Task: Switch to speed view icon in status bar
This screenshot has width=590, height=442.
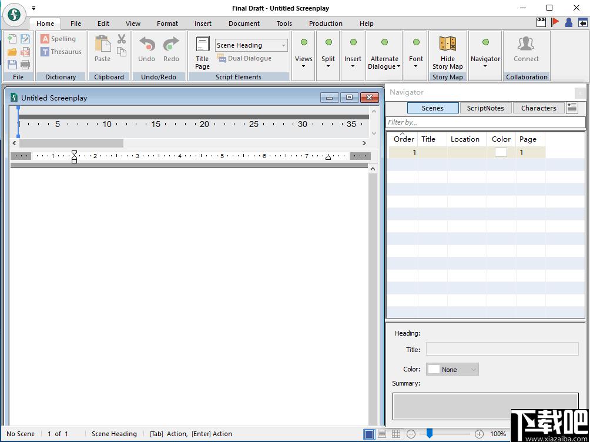Action: [x=381, y=434]
